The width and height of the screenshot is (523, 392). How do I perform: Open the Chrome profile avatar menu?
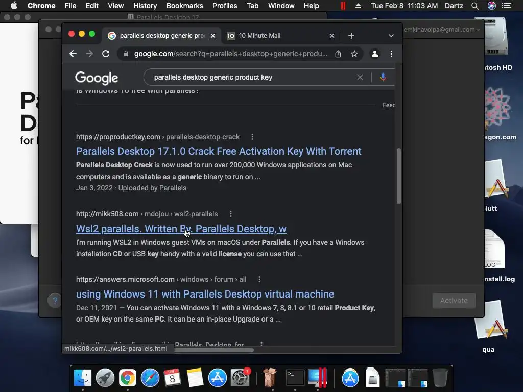374,54
